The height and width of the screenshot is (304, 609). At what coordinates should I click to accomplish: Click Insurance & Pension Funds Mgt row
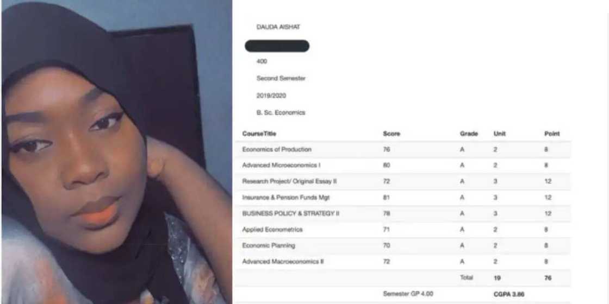(x=403, y=198)
